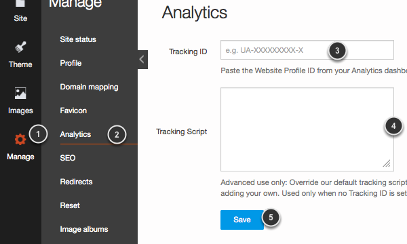The image size is (407, 244).
Task: Collapse the Manage panel with arrow
Action: [x=142, y=60]
